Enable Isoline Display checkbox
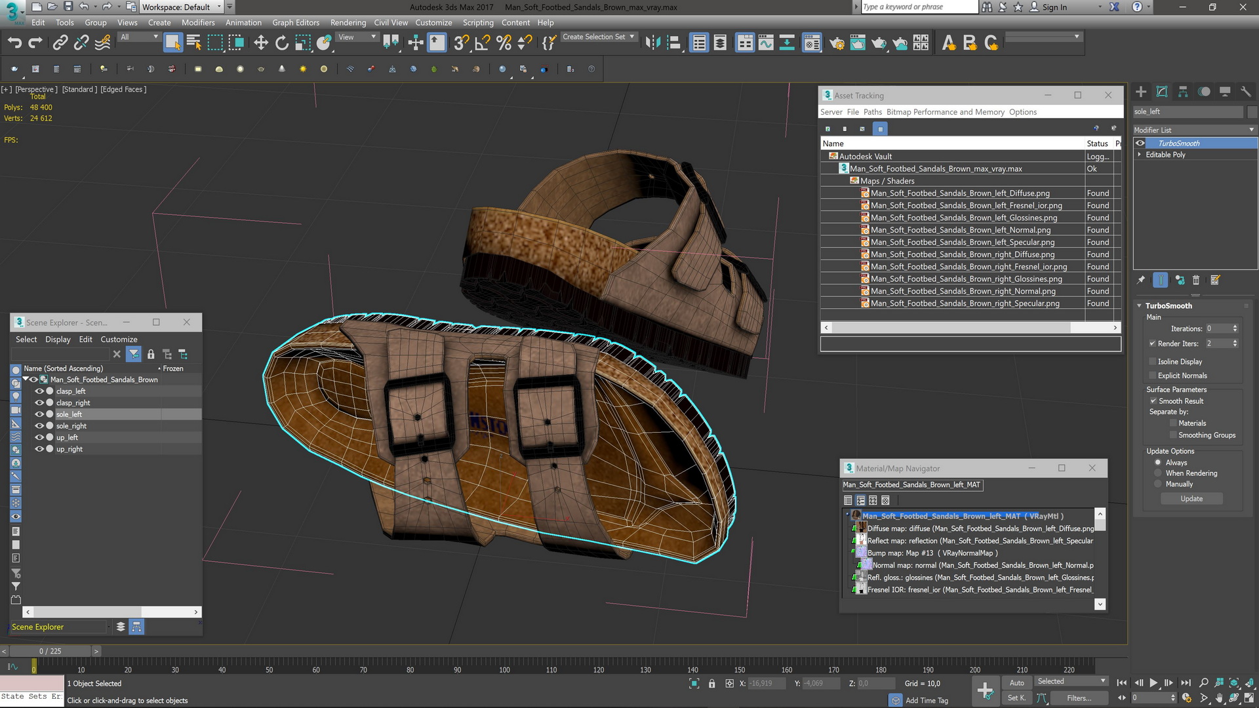The width and height of the screenshot is (1259, 708). [1152, 362]
